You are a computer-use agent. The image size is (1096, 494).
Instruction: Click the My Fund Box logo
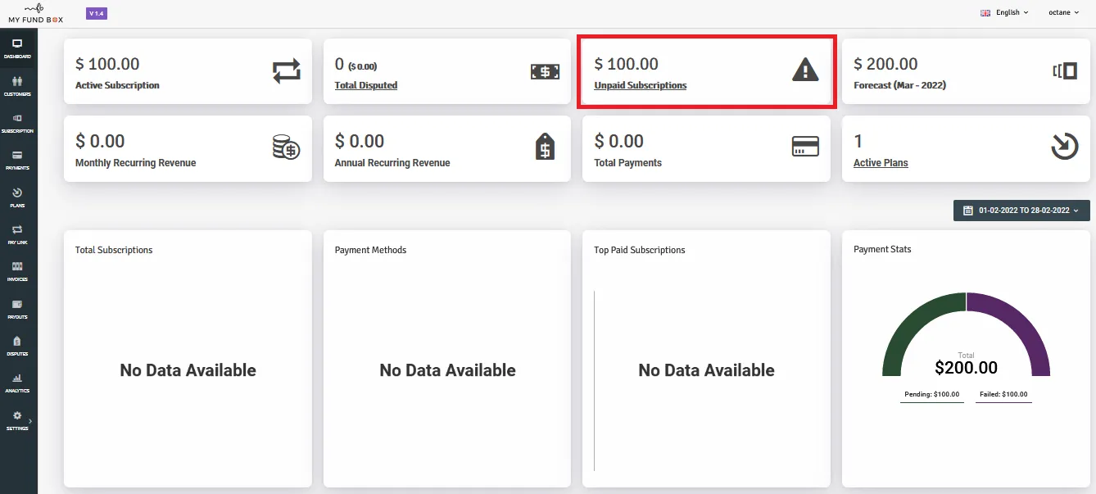[x=35, y=12]
